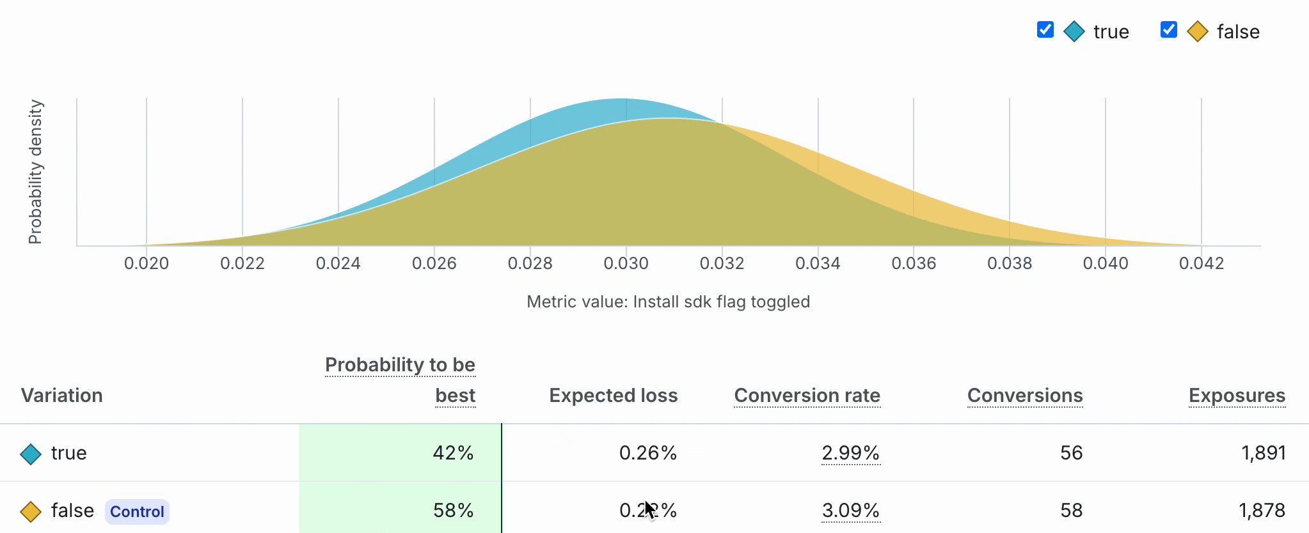Click the Conversions column header
This screenshot has height=533, width=1309.
(x=1024, y=396)
